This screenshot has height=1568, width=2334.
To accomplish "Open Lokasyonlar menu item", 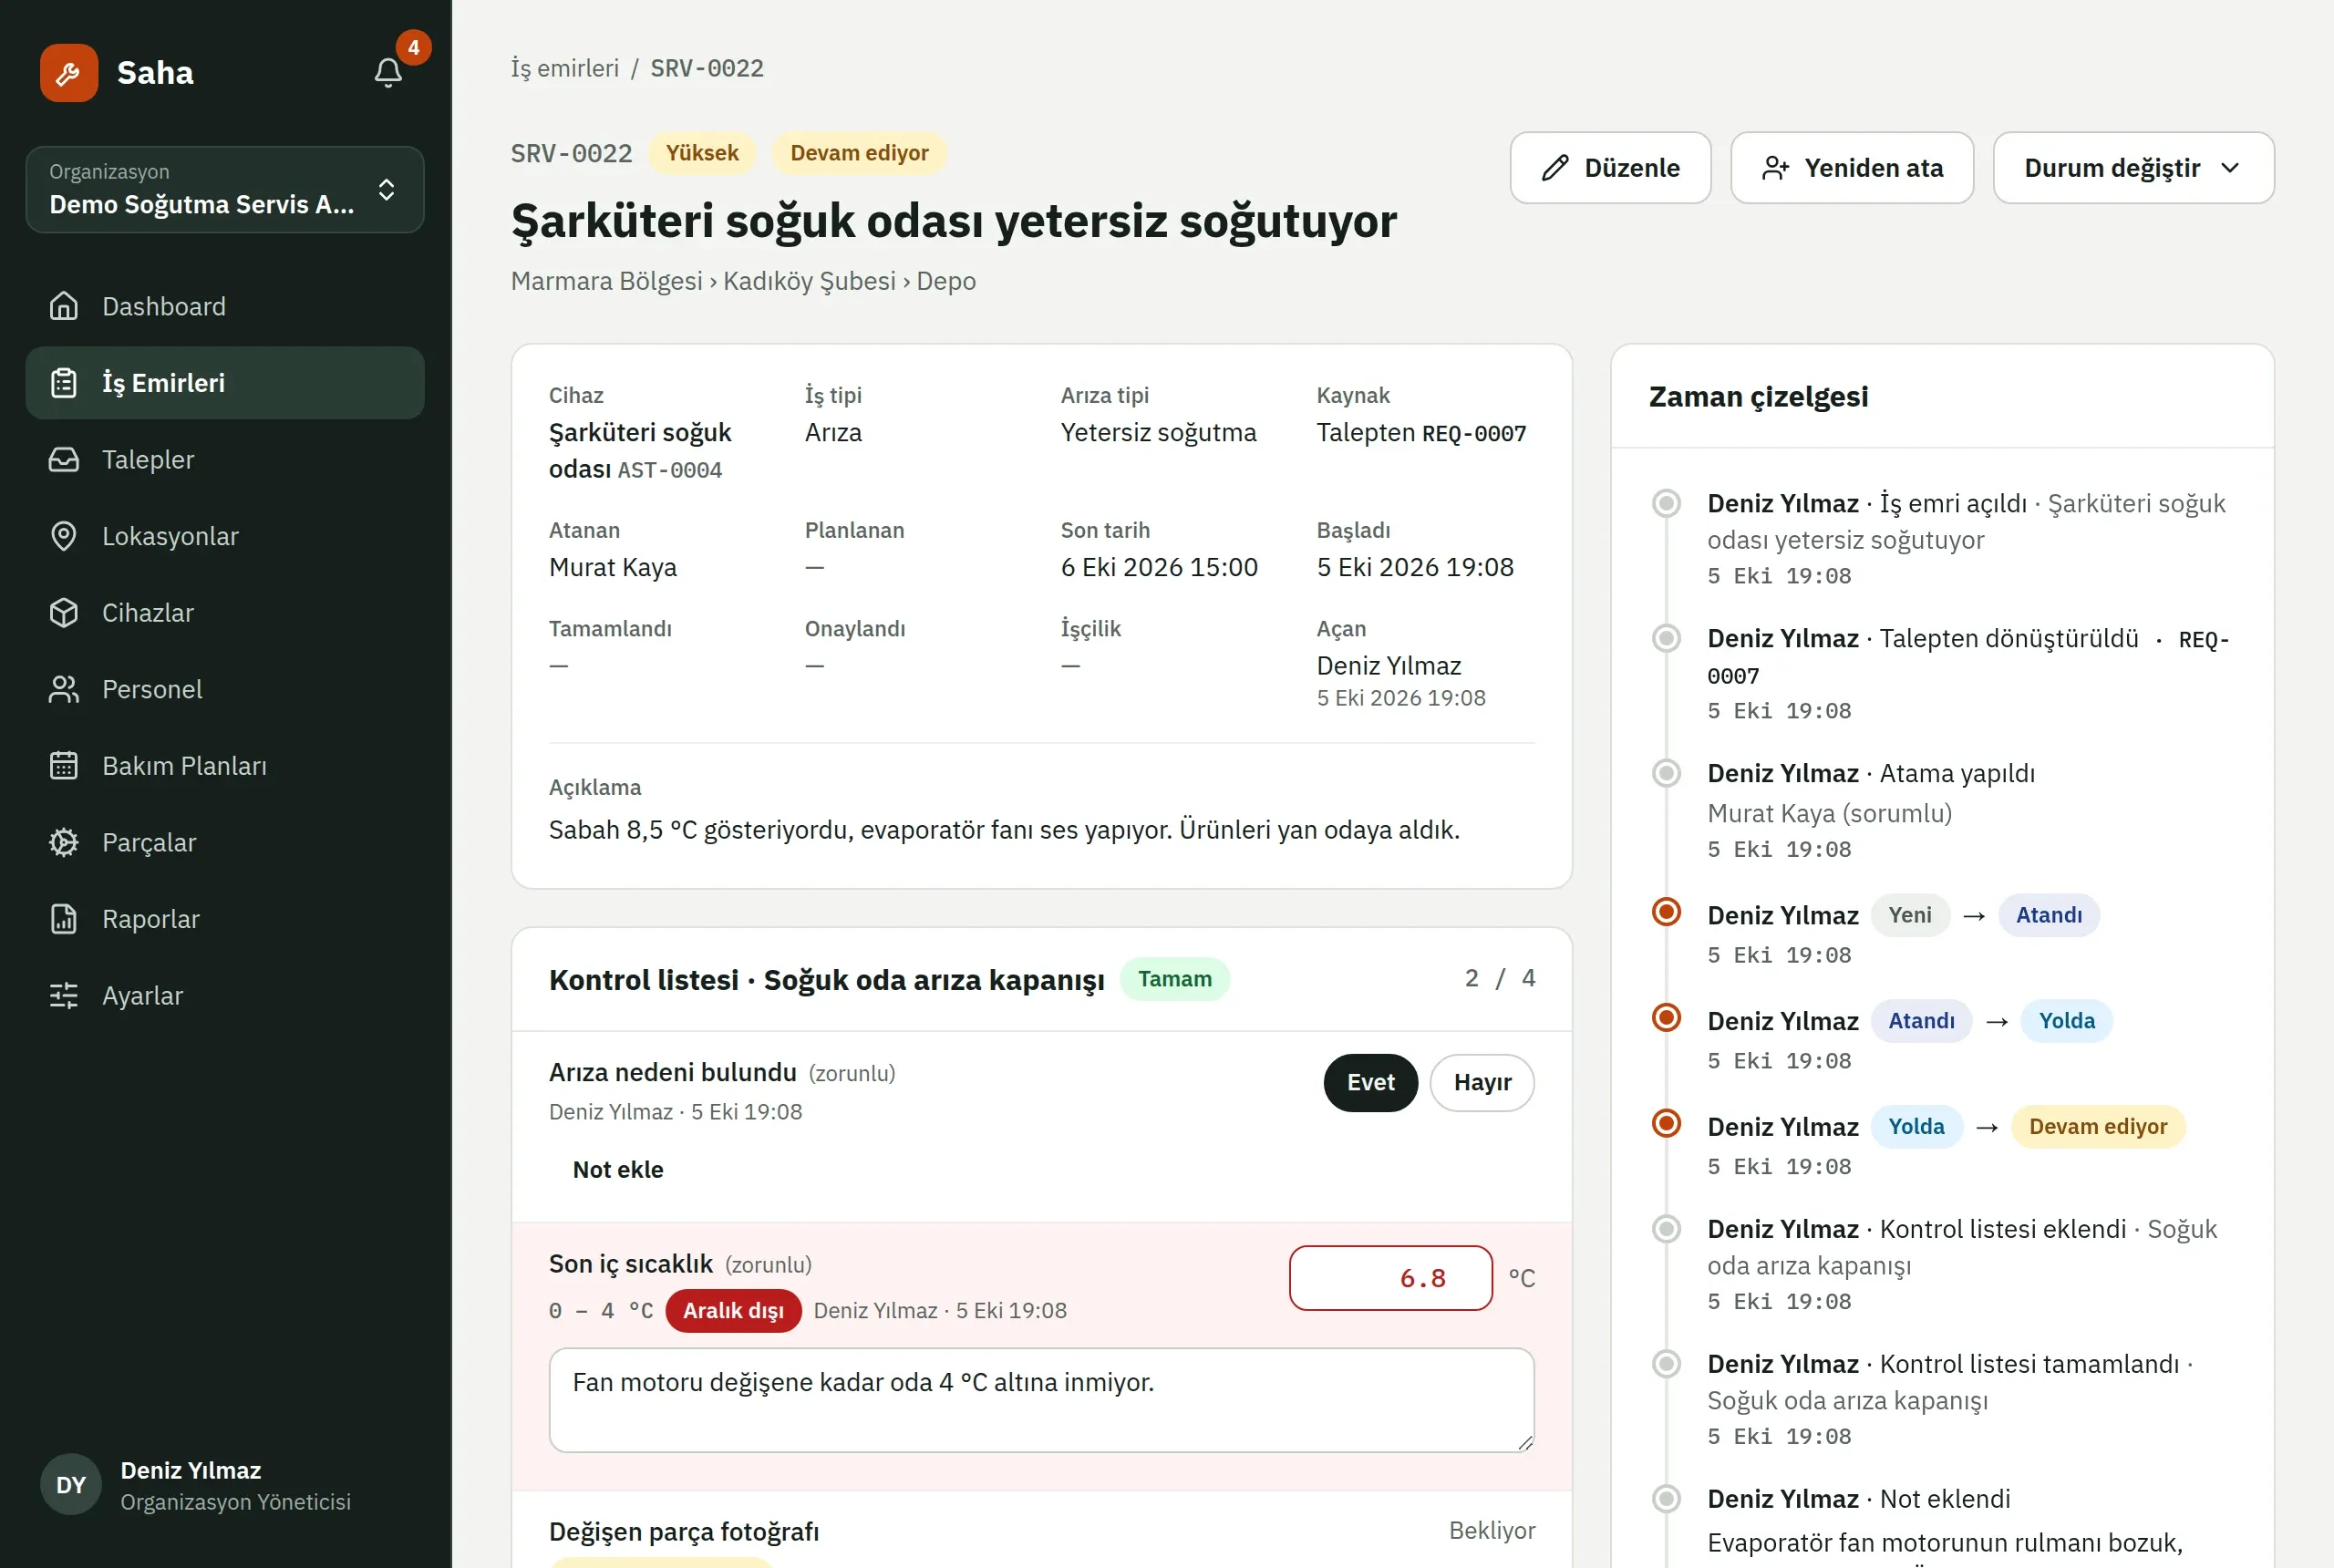I will [225, 536].
